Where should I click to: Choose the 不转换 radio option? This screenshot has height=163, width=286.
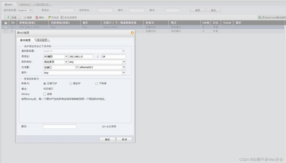click(96, 83)
